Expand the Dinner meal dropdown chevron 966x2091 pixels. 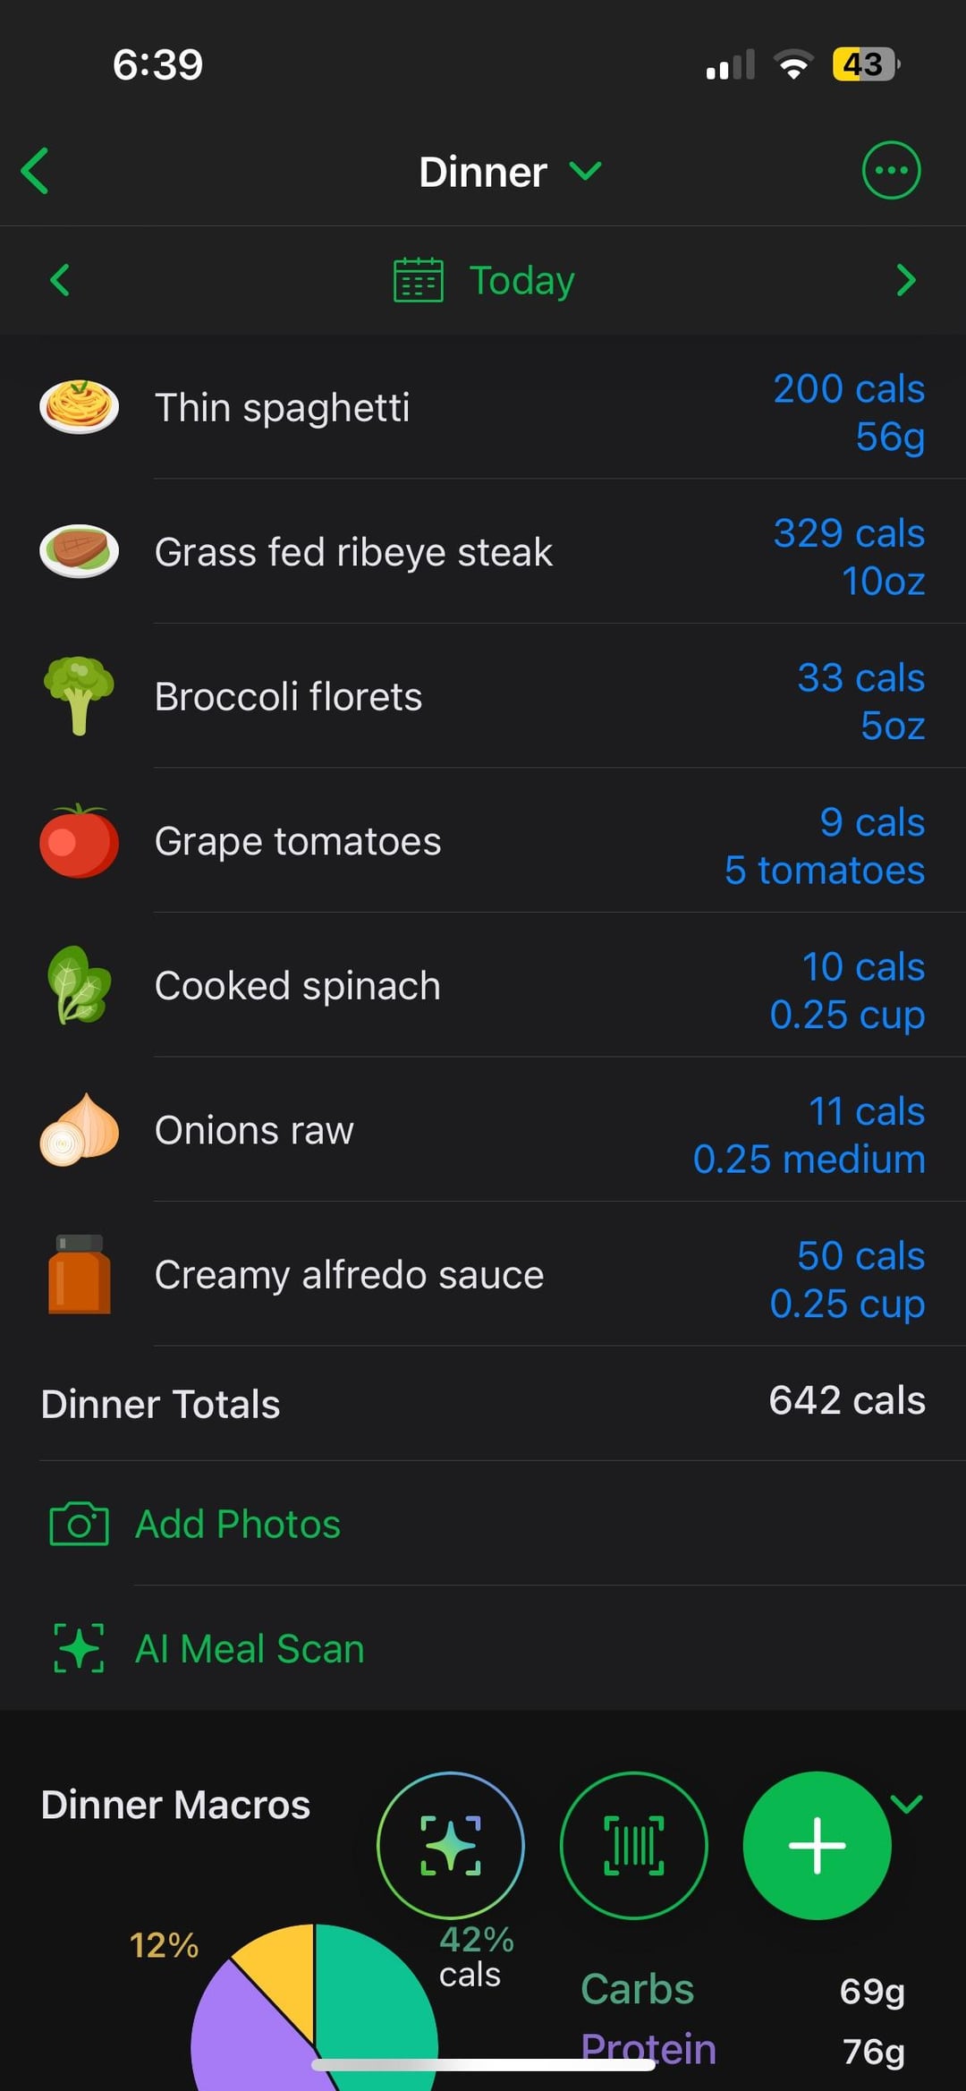tap(586, 170)
